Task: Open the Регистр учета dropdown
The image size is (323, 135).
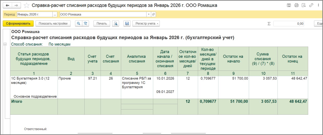Action: click(146, 23)
